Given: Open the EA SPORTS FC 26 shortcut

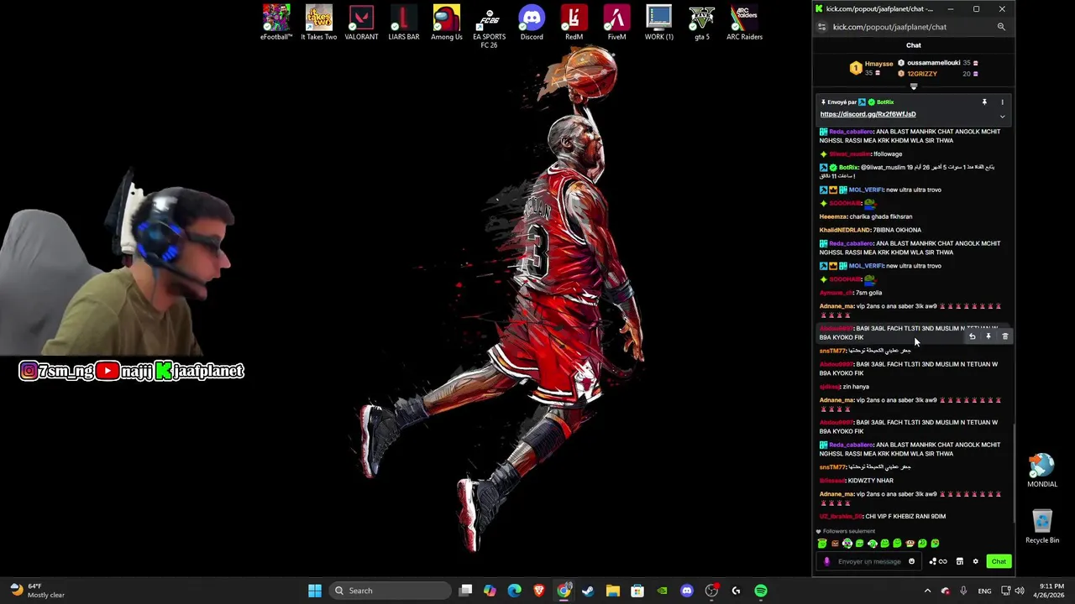Looking at the screenshot, I should point(489,27).
